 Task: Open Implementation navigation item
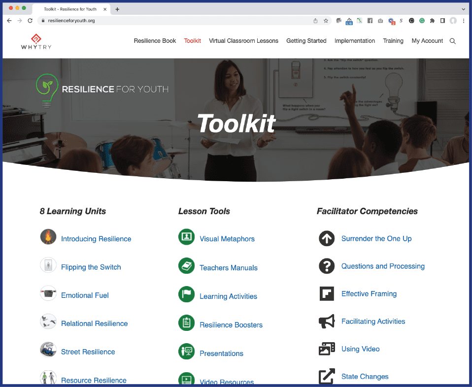(x=355, y=41)
